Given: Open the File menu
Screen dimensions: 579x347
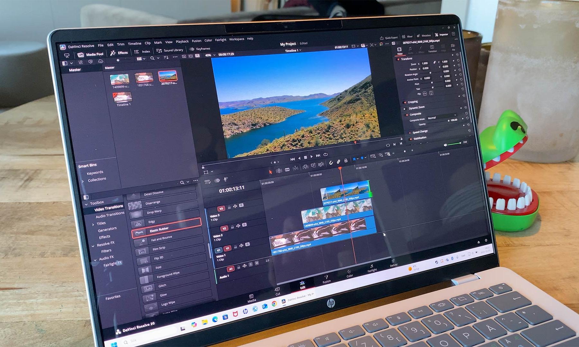Looking at the screenshot, I should [101, 45].
